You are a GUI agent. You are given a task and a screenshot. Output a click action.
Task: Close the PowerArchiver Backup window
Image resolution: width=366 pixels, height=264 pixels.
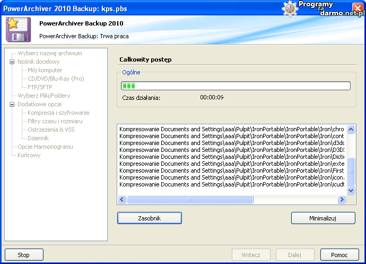[358, 8]
